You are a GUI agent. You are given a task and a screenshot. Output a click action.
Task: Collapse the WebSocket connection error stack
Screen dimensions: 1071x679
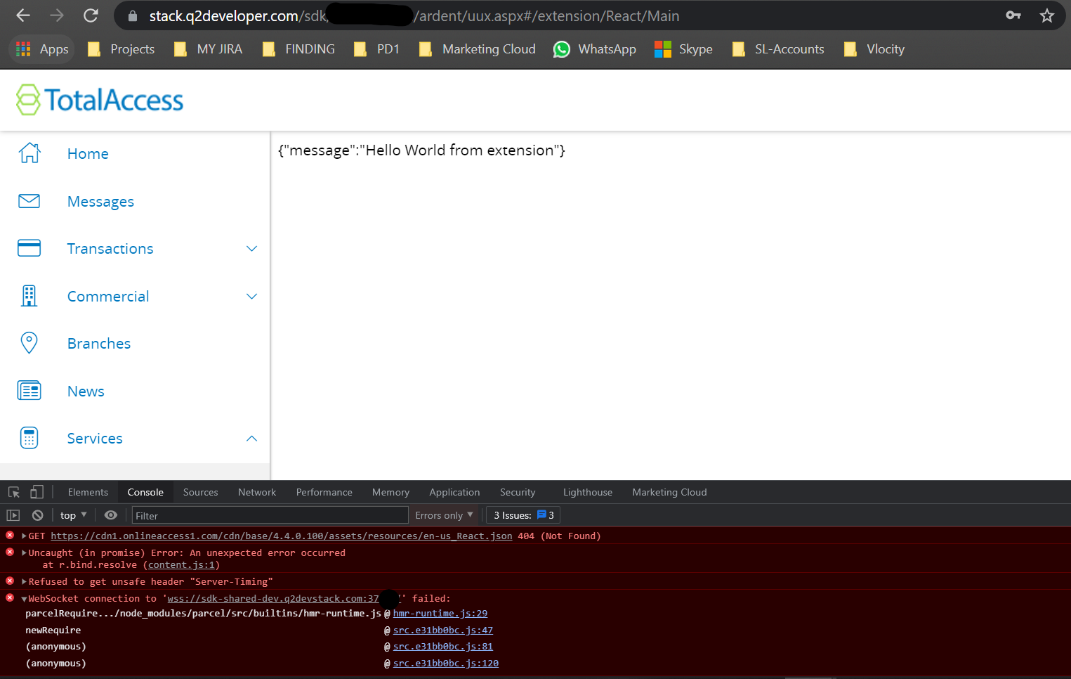click(x=25, y=599)
